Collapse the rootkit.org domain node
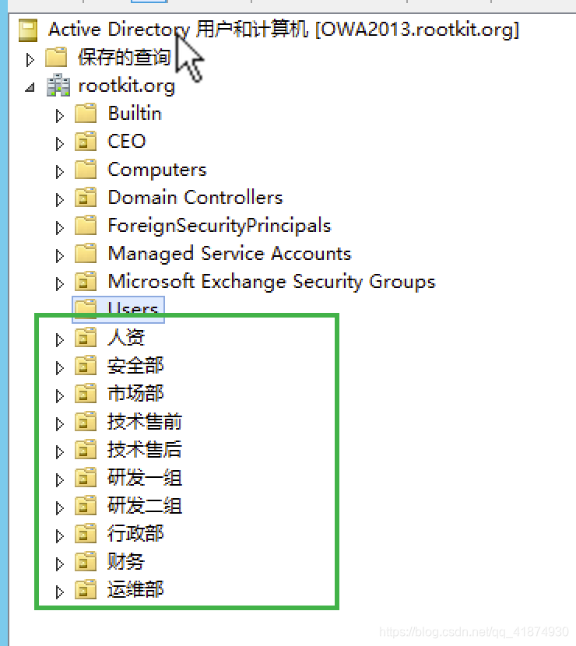Viewport: 576px width, 646px height. (30, 87)
